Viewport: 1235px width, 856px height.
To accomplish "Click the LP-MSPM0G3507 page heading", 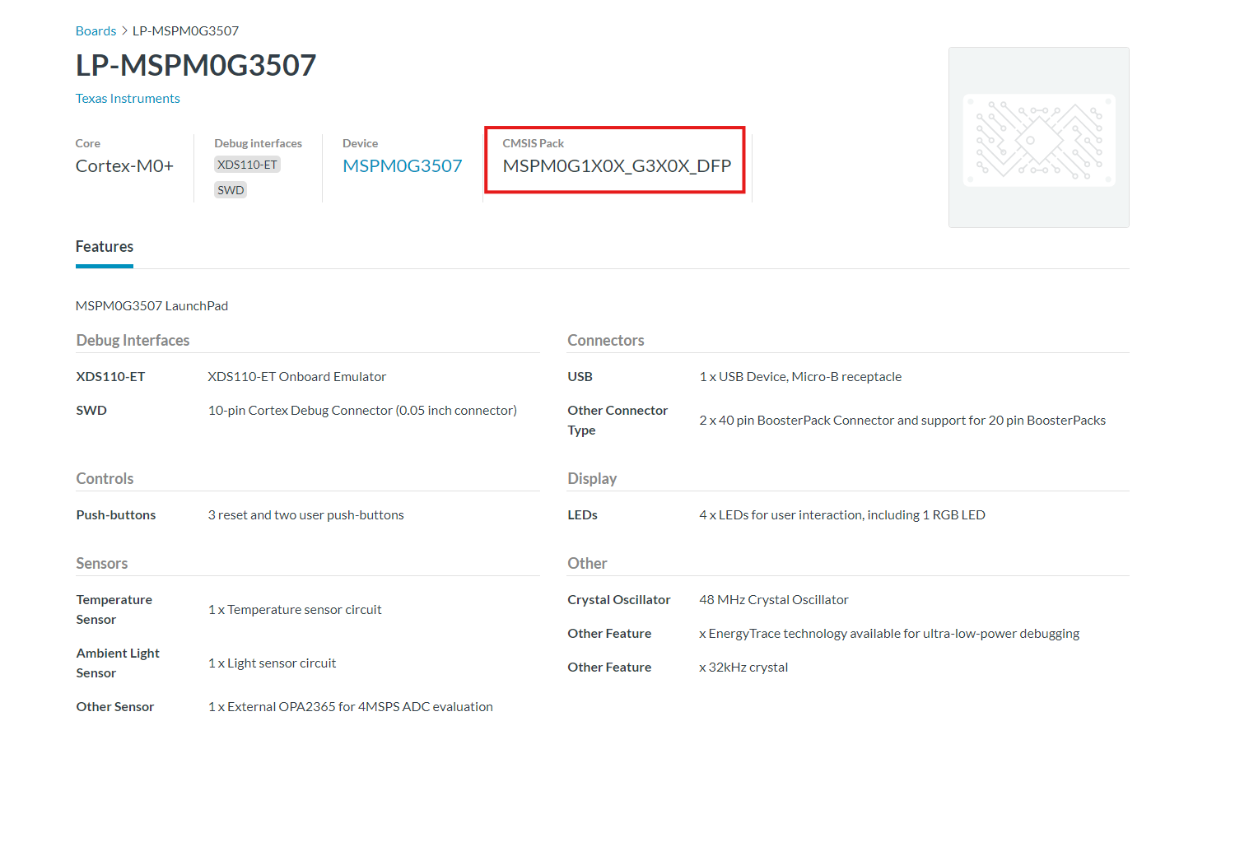I will coord(196,65).
